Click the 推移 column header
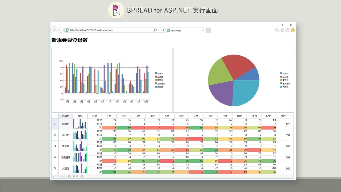 pyautogui.click(x=80, y=116)
